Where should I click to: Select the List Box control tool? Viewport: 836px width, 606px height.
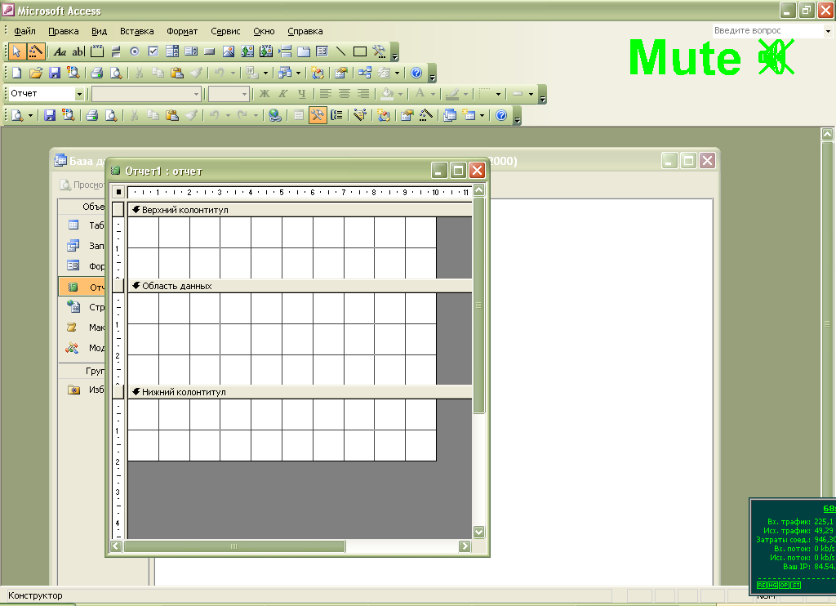(191, 51)
